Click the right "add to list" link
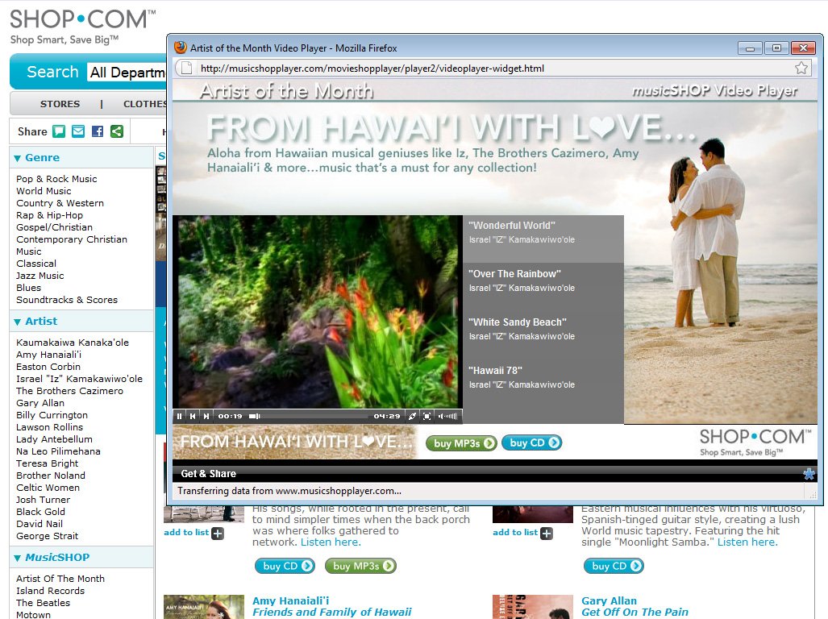Image resolution: width=828 pixels, height=619 pixels. point(515,533)
